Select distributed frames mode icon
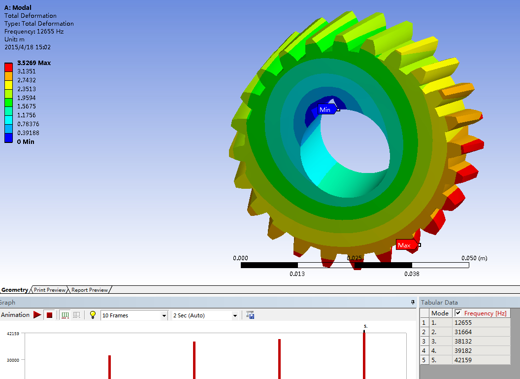 tap(65, 315)
